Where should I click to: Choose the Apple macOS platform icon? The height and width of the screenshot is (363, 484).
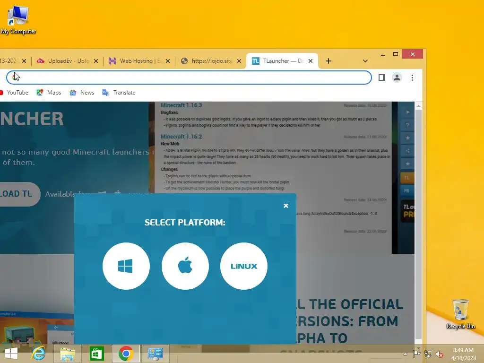[185, 266]
